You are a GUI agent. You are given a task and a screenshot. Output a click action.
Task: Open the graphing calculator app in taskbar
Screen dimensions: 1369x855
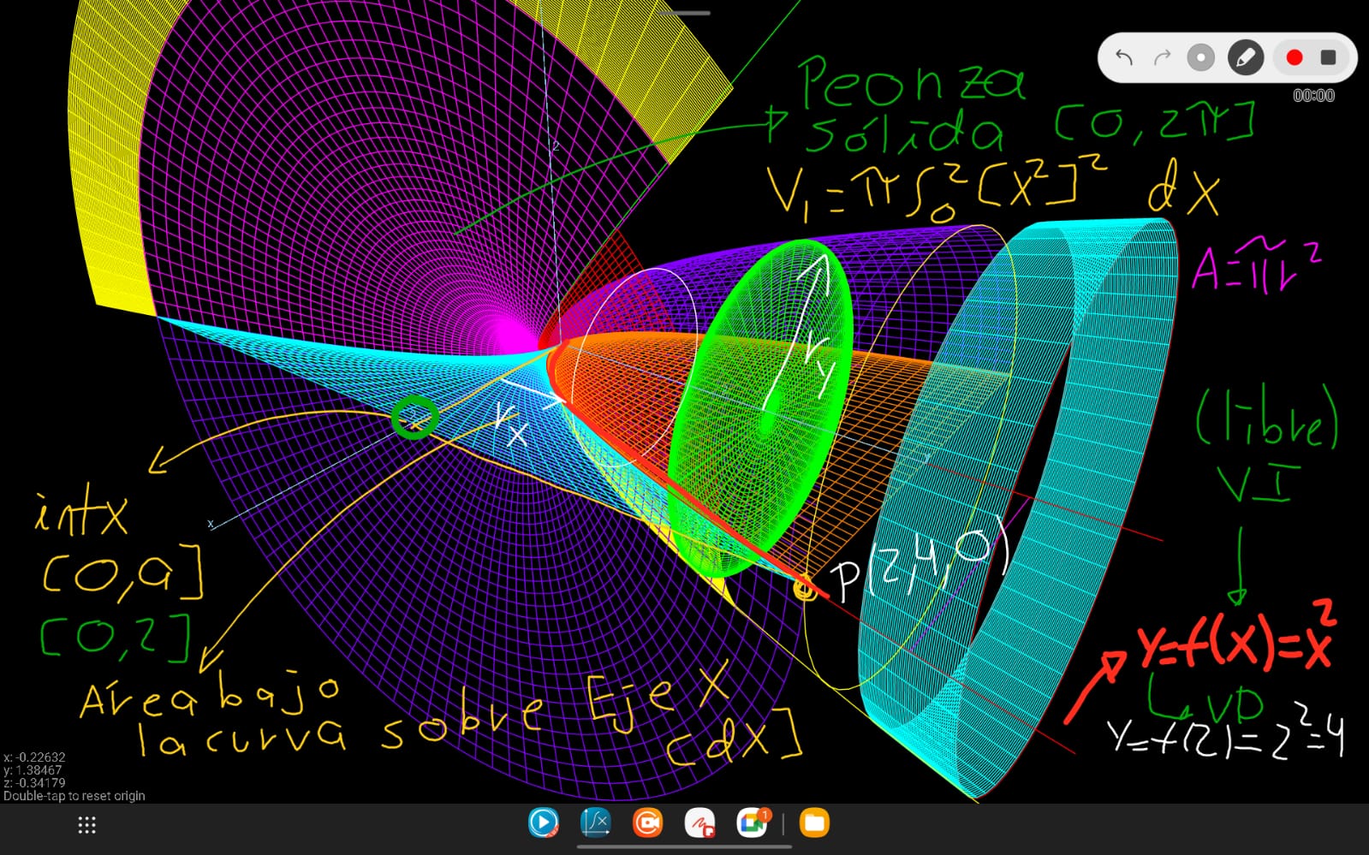click(595, 823)
